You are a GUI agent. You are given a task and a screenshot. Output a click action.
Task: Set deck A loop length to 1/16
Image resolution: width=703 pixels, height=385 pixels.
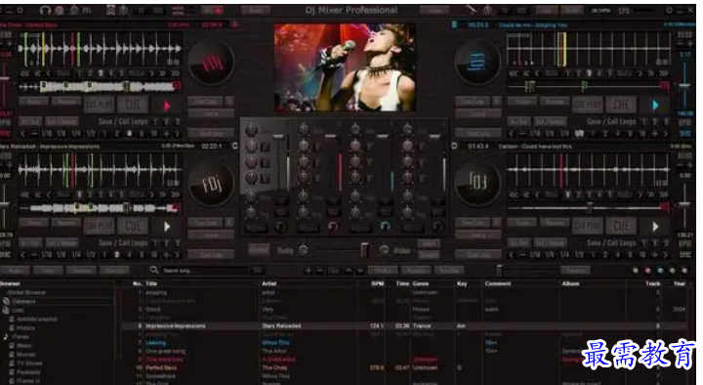(46, 134)
